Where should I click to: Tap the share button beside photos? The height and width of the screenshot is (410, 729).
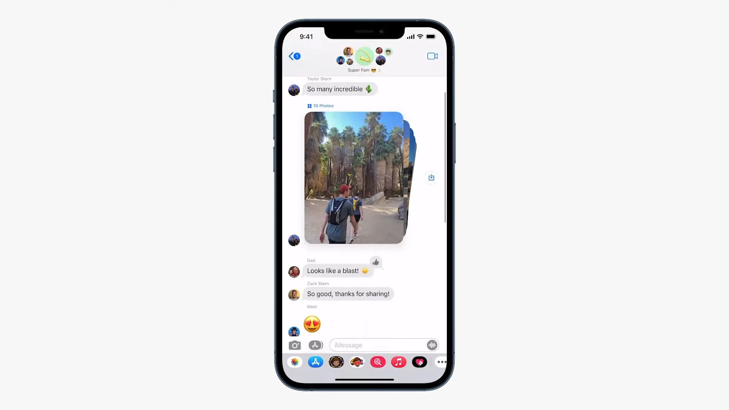click(431, 177)
